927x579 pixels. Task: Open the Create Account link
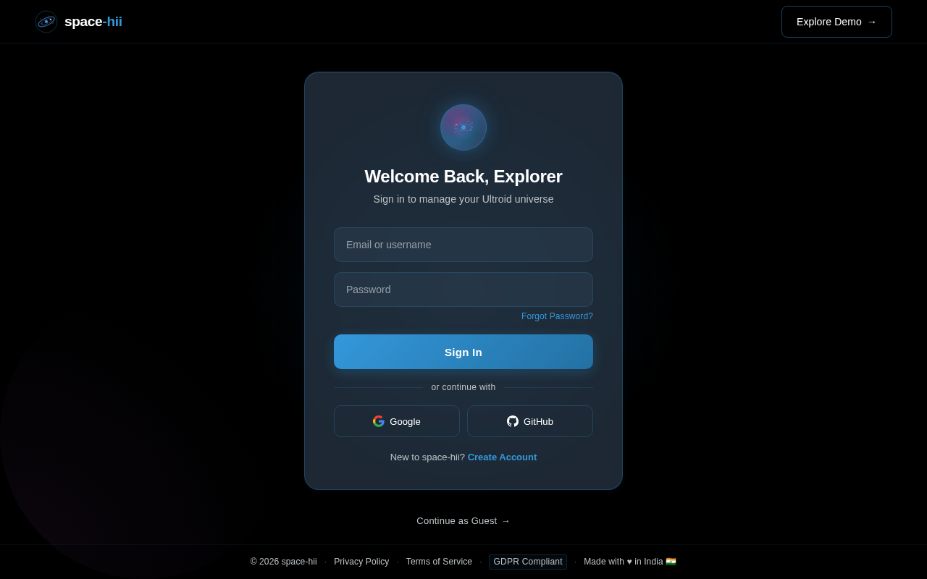(x=502, y=457)
